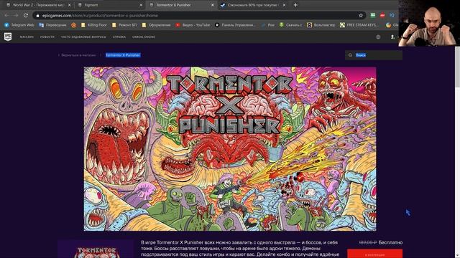460x258 pixels.
Task: Open the Ремонт БП bookmark folder
Action: coord(124,25)
